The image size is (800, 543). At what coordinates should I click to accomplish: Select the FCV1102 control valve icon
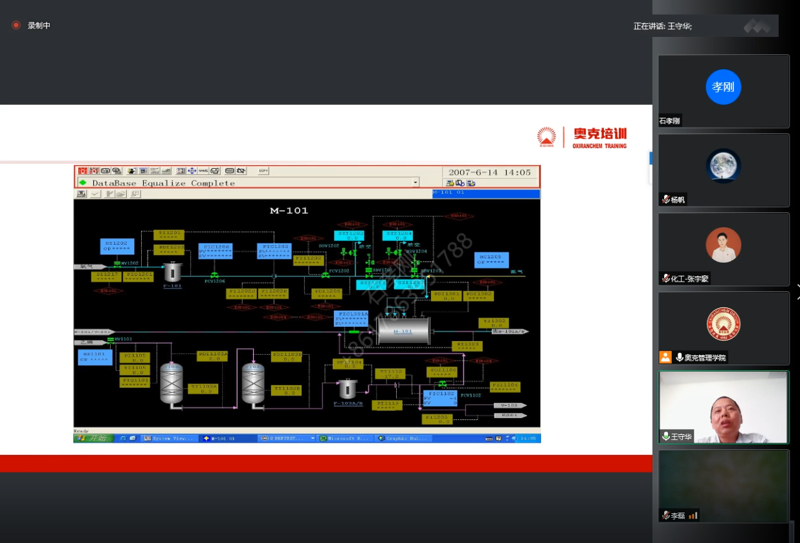coord(443,384)
